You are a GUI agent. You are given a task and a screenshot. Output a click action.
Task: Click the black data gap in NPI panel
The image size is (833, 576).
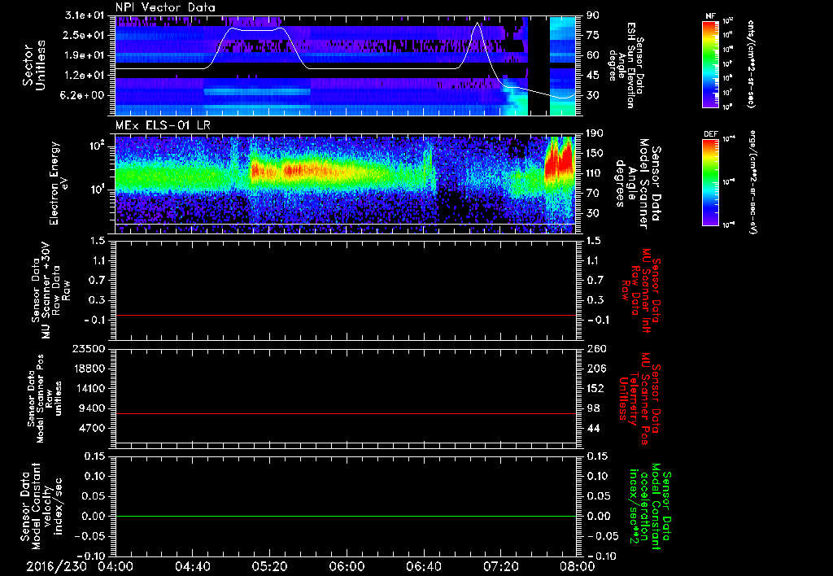[x=539, y=65]
